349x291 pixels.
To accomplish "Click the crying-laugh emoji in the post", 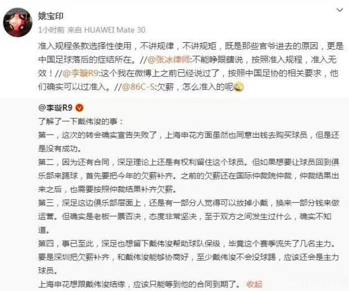I will click(x=238, y=87).
